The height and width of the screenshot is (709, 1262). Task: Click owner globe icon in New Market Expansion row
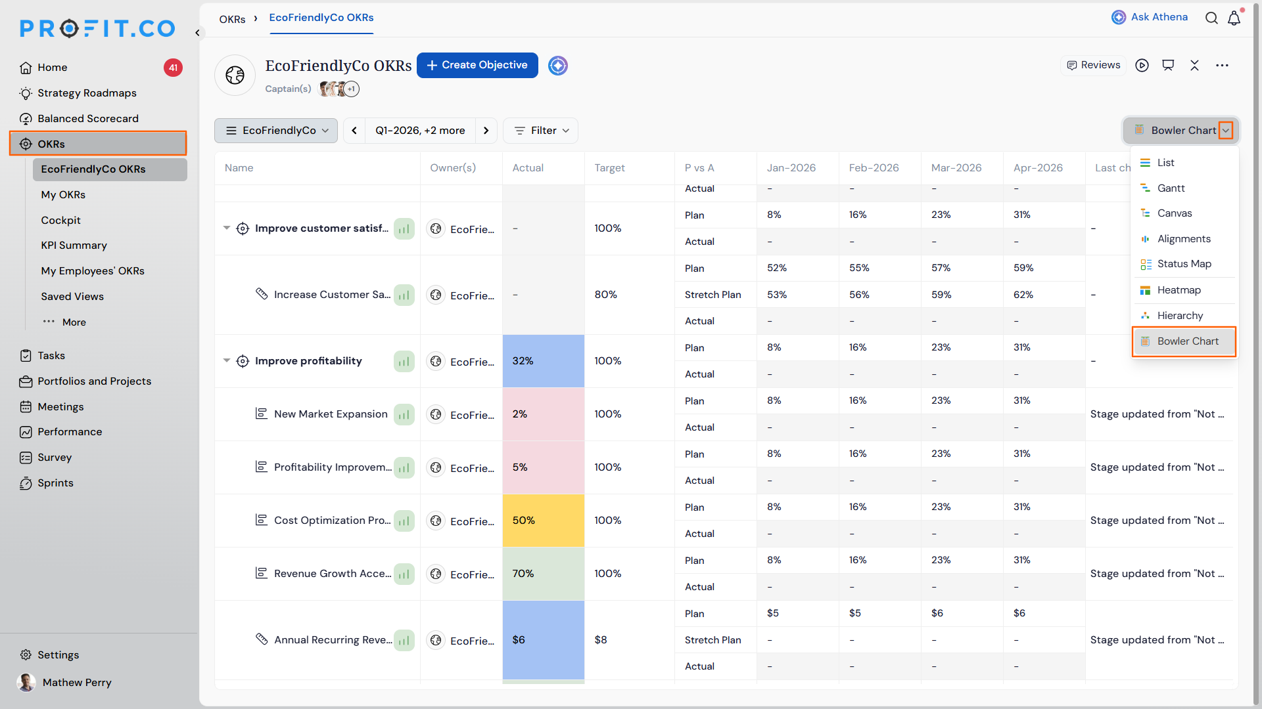tap(436, 415)
